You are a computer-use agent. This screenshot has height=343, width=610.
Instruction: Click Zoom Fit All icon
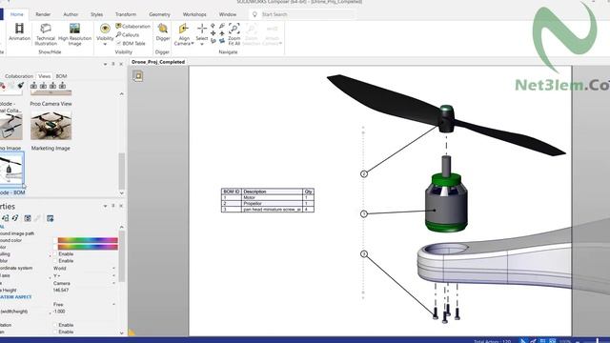(234, 29)
